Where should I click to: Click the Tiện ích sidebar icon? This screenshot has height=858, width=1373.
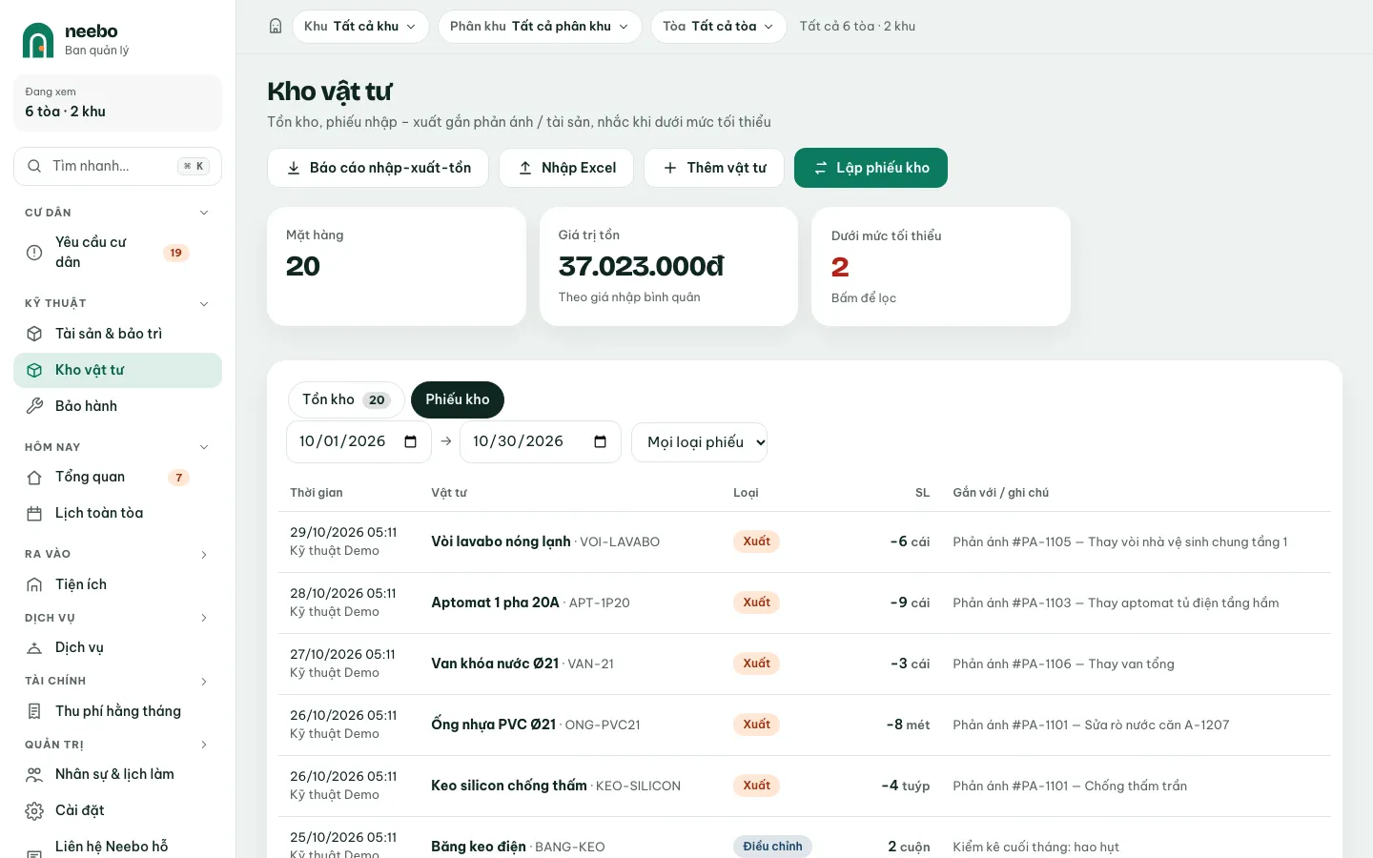(x=34, y=584)
